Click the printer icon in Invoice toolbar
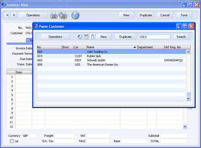Screen dimensions: 201x148 [x=54, y=16]
